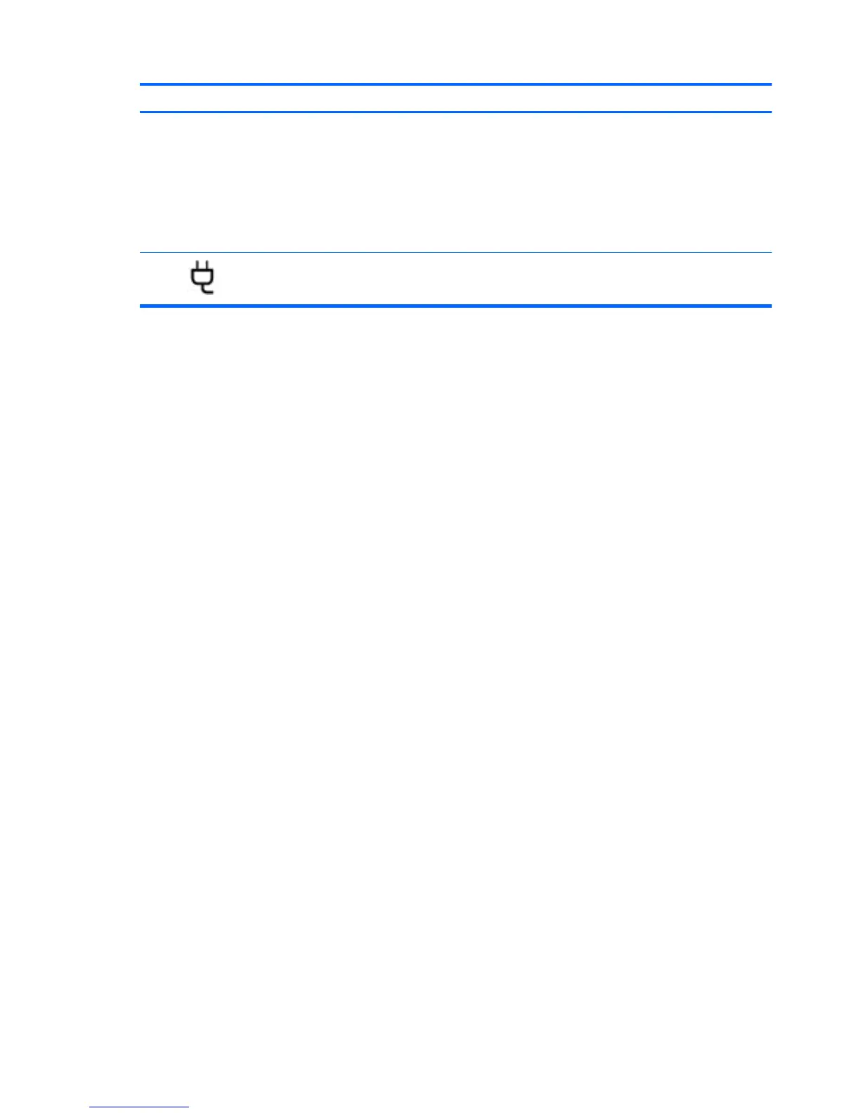Click the footer underline at bottom left
Image resolution: width=860 pixels, height=1113 pixels.
click(x=140, y=1107)
